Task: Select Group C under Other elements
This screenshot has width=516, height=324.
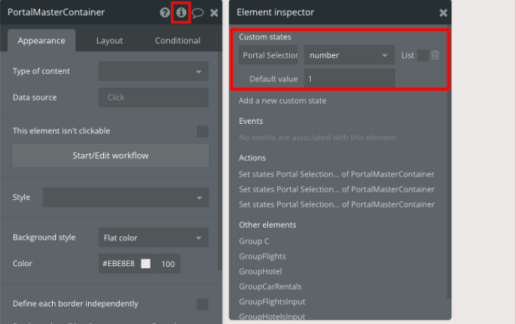Action: pos(254,241)
